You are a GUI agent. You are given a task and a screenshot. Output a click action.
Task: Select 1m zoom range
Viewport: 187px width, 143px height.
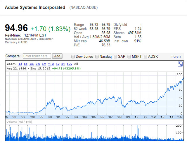[x=32, y=64]
